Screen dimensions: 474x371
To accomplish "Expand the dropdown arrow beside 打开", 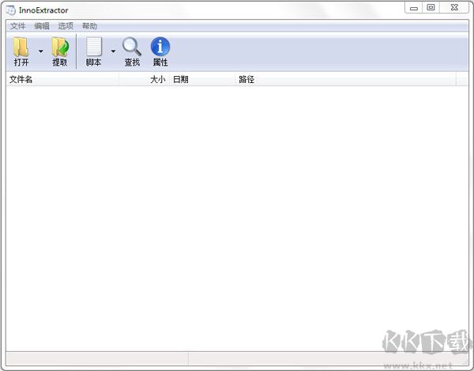I will pos(41,51).
